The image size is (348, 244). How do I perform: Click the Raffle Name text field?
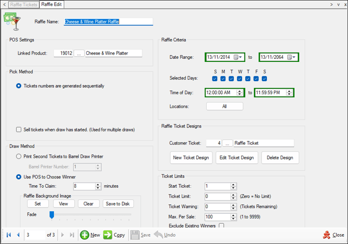[108, 22]
